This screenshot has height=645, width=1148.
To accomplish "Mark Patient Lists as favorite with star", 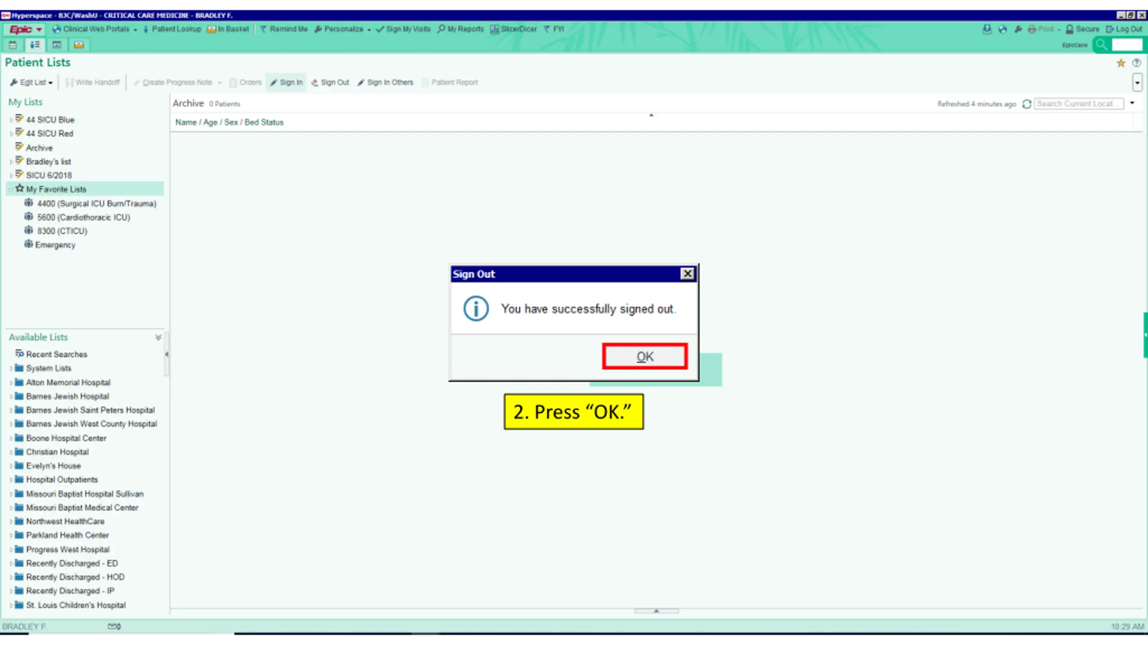I will click(x=1121, y=63).
